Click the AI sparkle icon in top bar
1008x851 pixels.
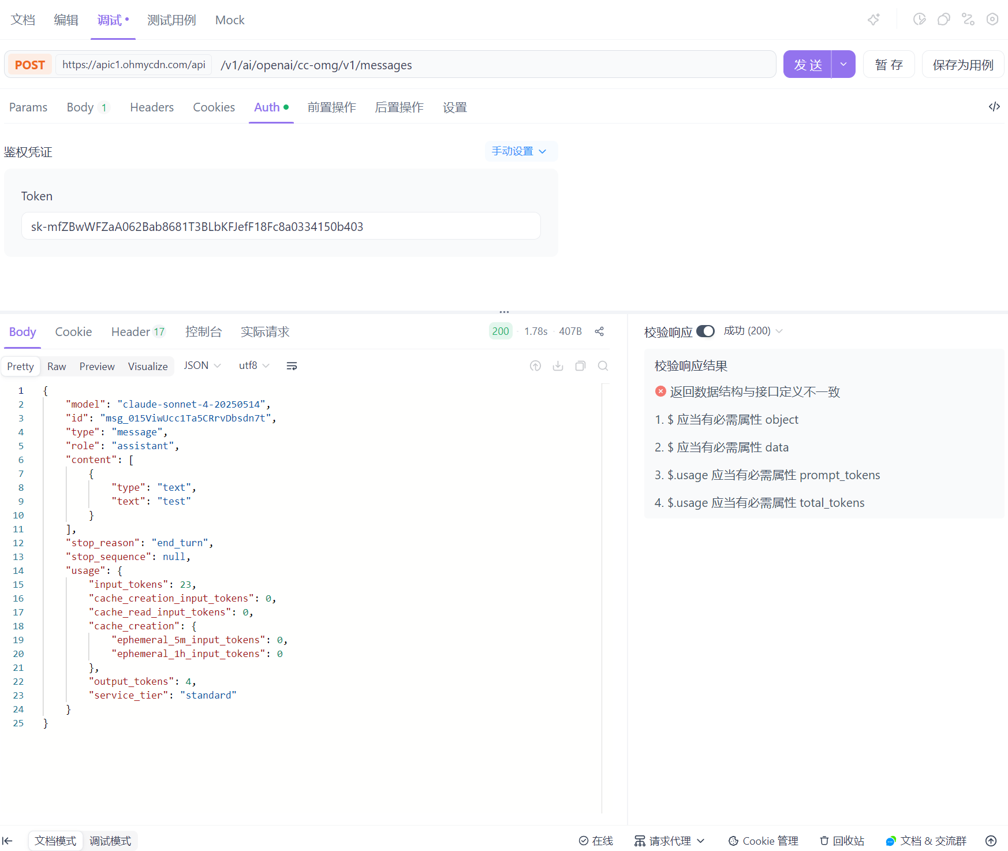click(x=873, y=20)
